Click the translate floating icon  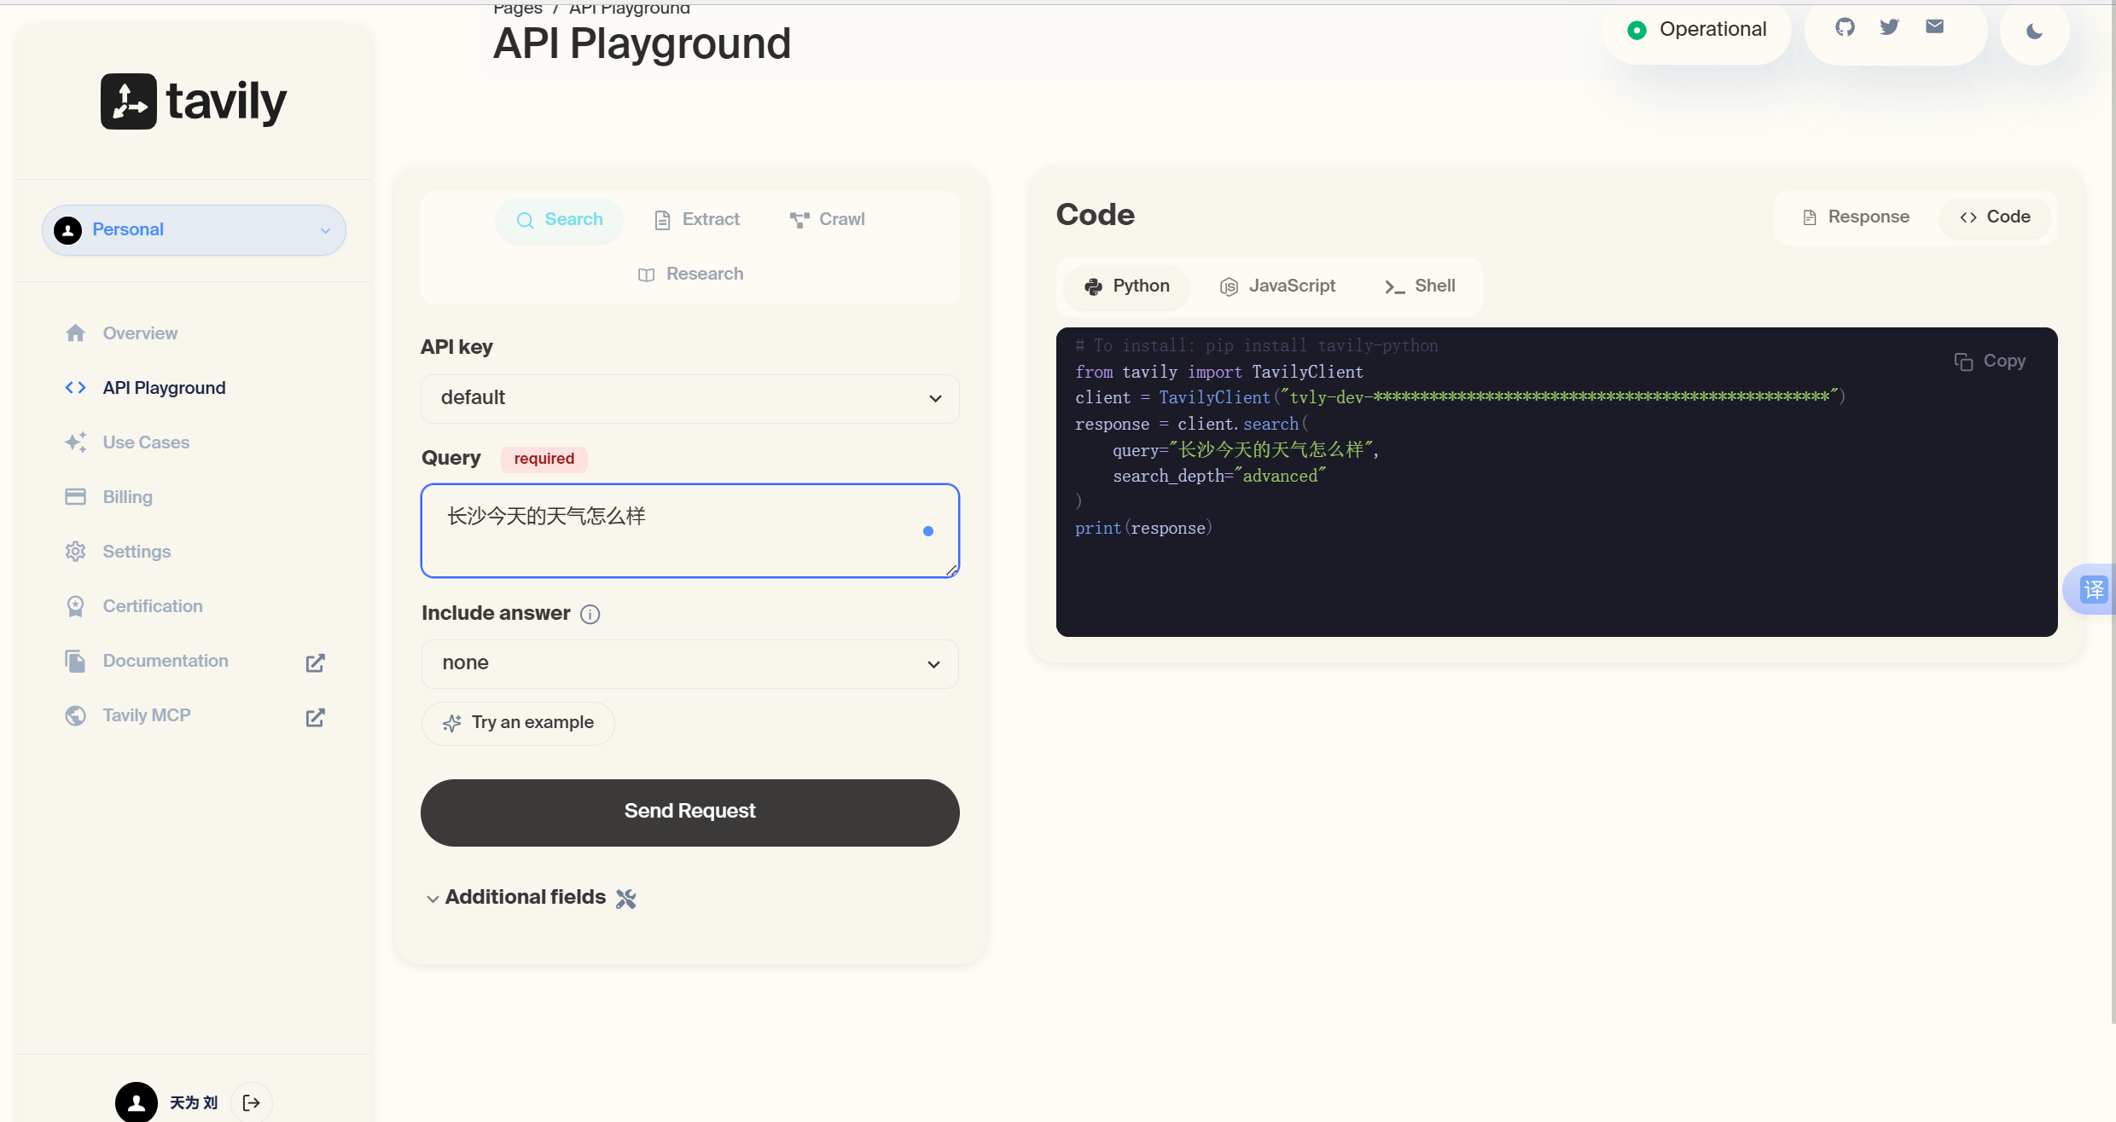click(x=2093, y=589)
